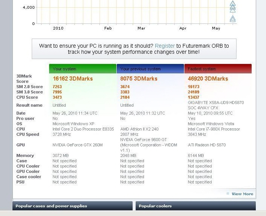Click SM 2.0 score 7253
The height and width of the screenshot is (216, 266).
[57, 87]
